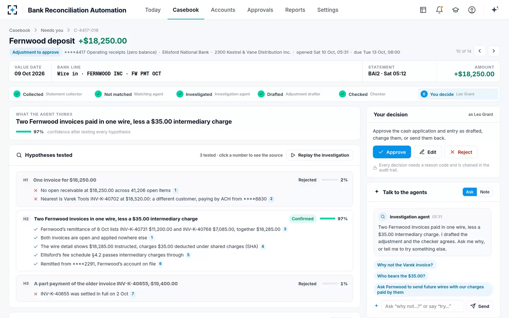Screen dimensions: 509x318
Task: Reject the drafted adjustment
Action: (461, 152)
